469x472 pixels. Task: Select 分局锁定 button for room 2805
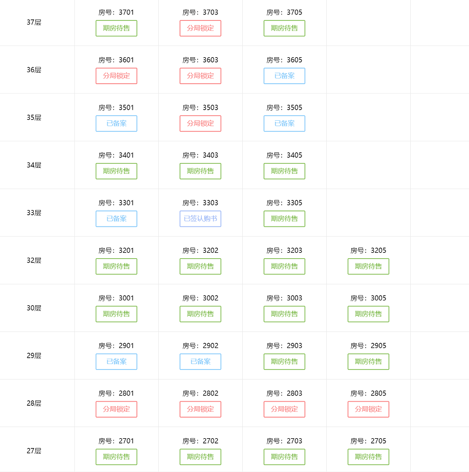pos(368,409)
